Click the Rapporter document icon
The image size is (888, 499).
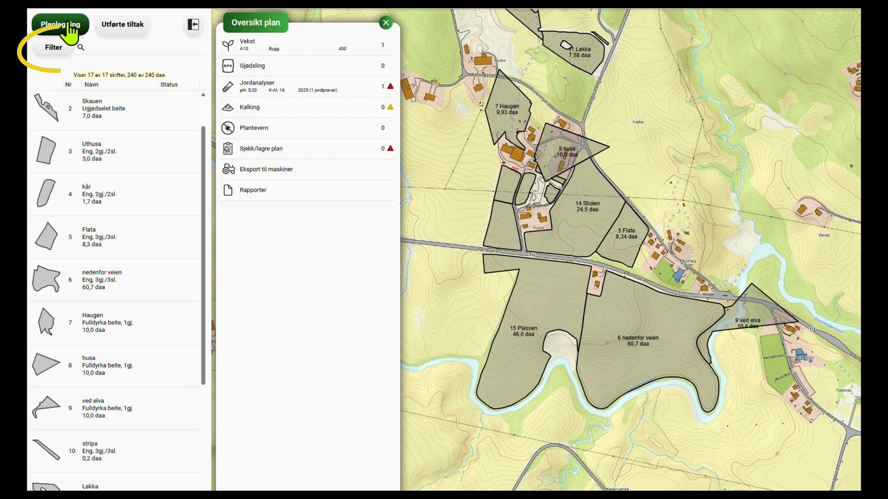tap(228, 190)
